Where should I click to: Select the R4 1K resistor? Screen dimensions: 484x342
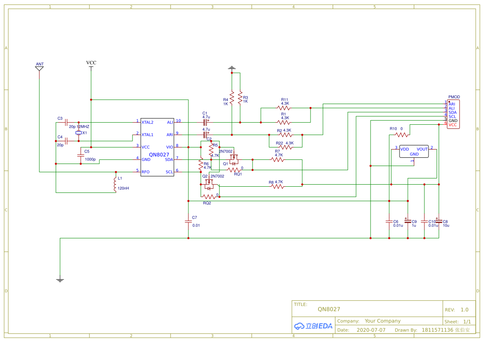232,98
